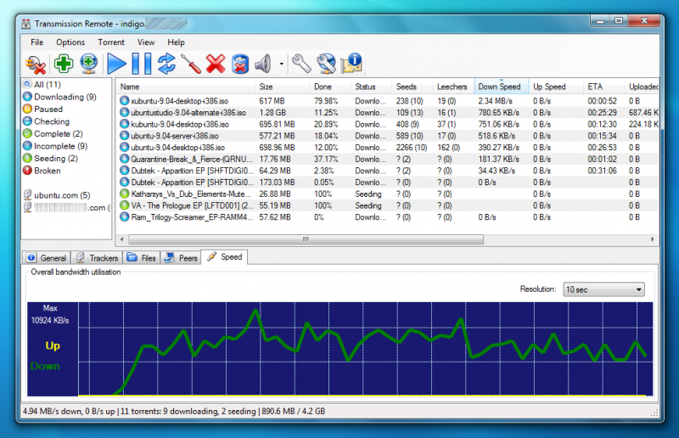Sort by the Down Speed column header
Image resolution: width=679 pixels, height=438 pixels.
[502, 87]
